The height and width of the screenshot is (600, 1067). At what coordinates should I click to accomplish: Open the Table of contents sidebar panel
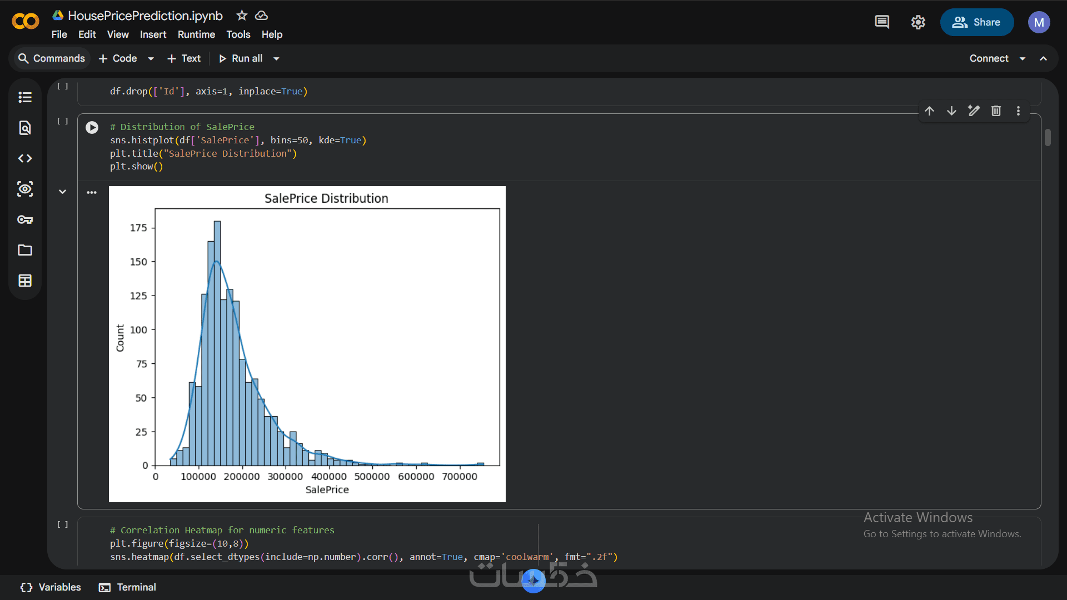pyautogui.click(x=25, y=97)
